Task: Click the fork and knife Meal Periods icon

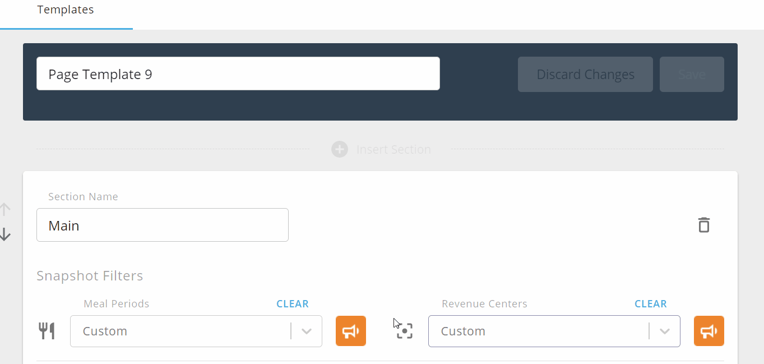Action: [x=47, y=331]
